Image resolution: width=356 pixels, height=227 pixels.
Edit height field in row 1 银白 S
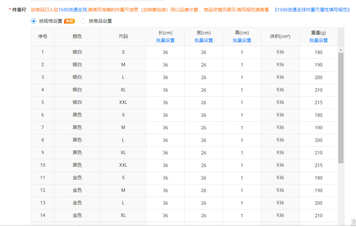[242, 52]
